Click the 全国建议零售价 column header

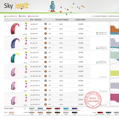pos(81,20)
